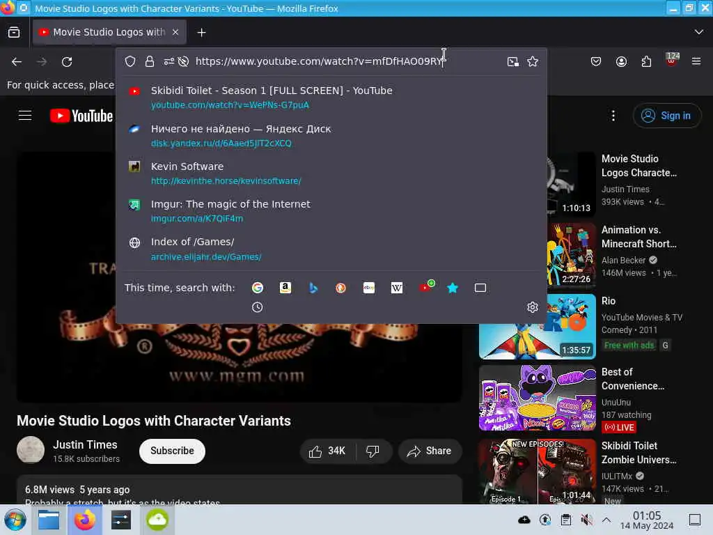Image resolution: width=713 pixels, height=535 pixels.
Task: Reload the current page
Action: coord(67,61)
